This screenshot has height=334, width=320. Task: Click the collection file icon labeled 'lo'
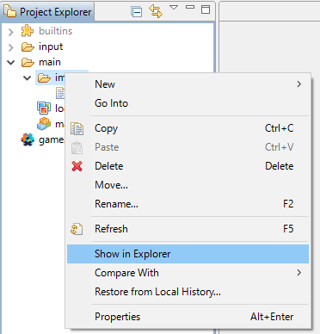(x=44, y=108)
